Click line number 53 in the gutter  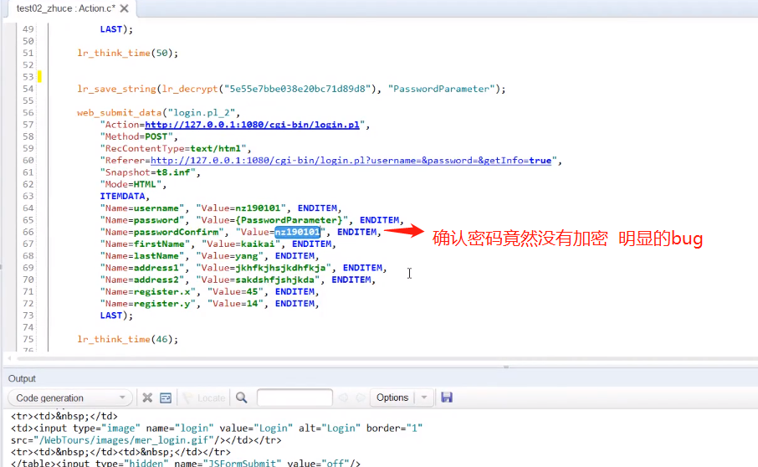[x=28, y=77]
